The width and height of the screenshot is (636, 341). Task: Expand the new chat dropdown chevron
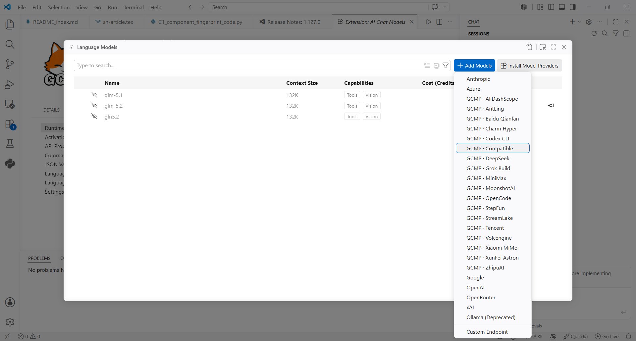coord(579,22)
